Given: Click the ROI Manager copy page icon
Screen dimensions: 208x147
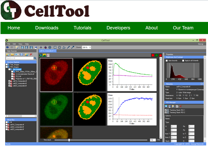Looking at the screenshot, I should pyautogui.click(x=177, y=106).
